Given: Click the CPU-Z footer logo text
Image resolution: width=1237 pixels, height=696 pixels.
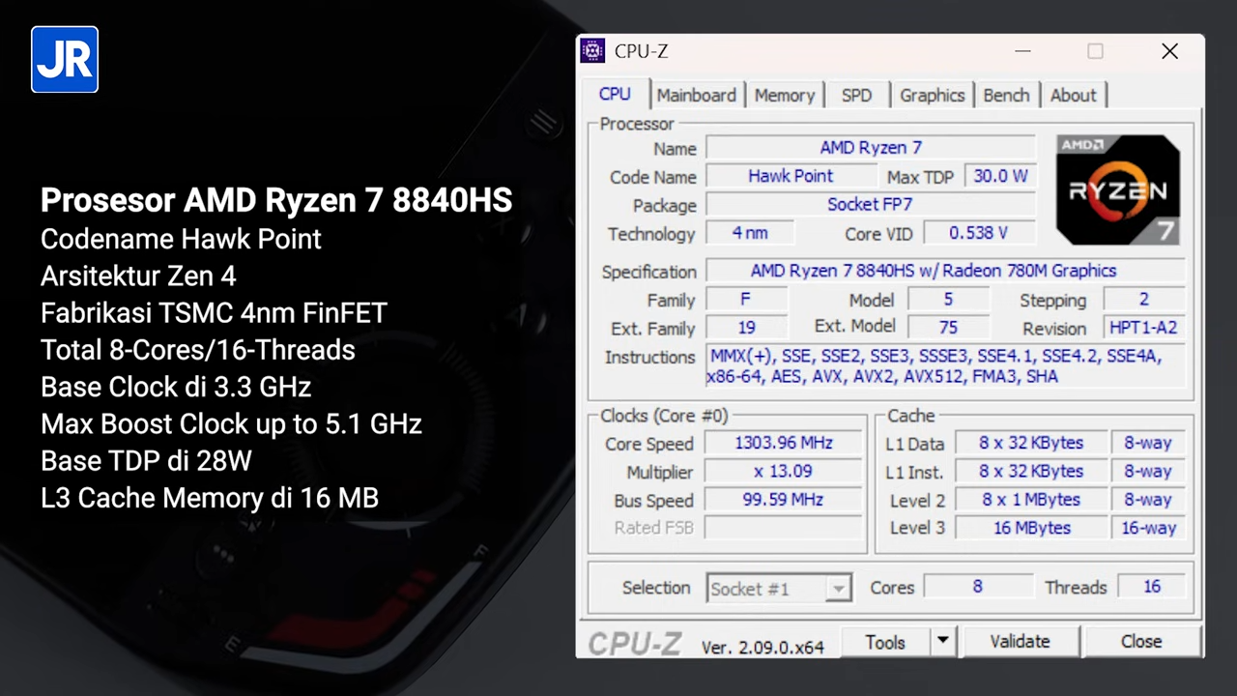Looking at the screenshot, I should (636, 644).
